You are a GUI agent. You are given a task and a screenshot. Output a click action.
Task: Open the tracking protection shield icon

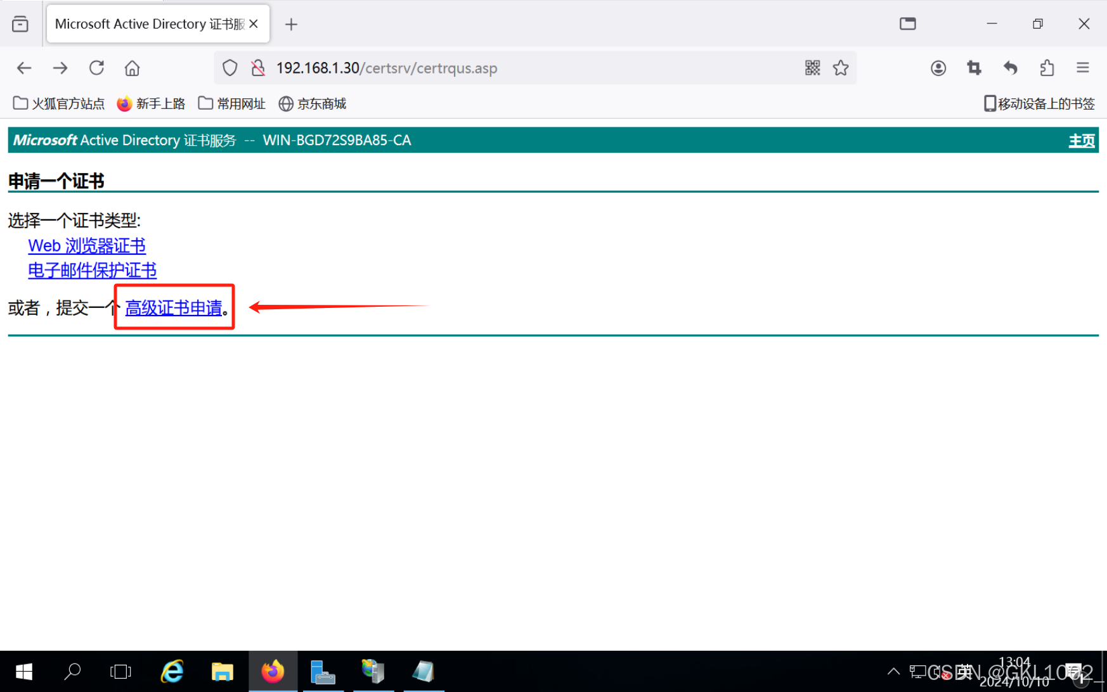230,68
